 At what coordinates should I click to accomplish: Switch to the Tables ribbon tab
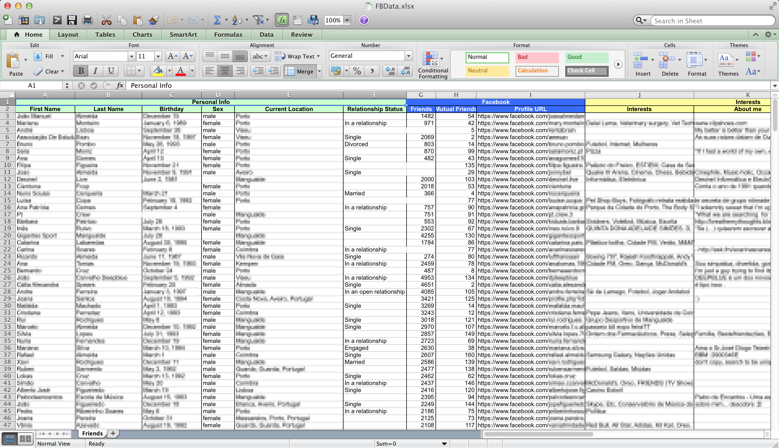click(105, 35)
